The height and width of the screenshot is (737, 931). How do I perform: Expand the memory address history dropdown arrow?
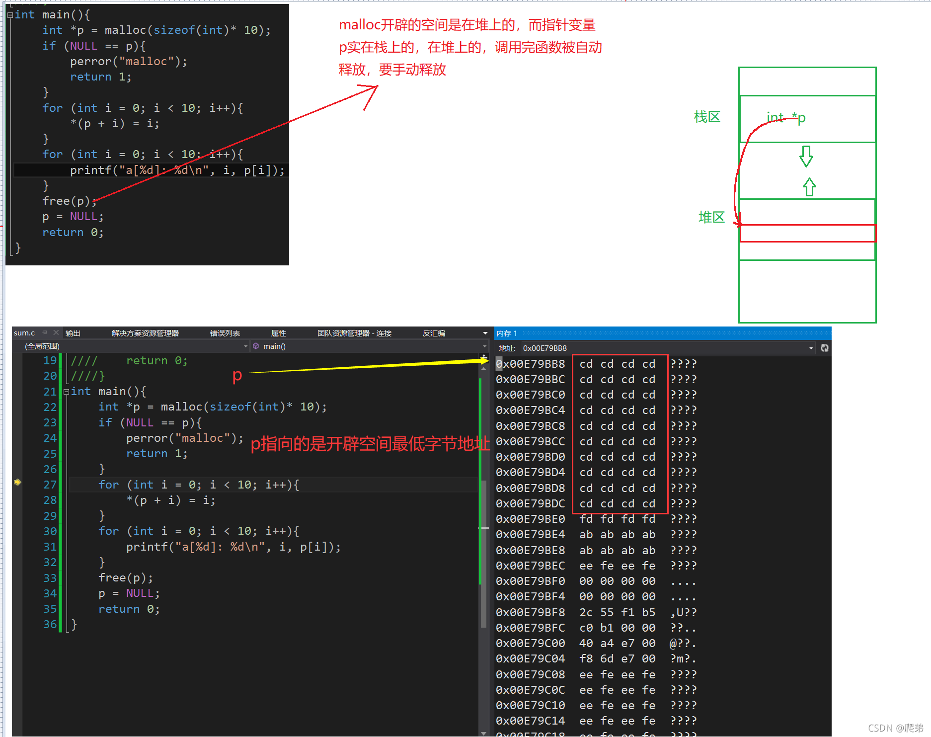point(811,348)
